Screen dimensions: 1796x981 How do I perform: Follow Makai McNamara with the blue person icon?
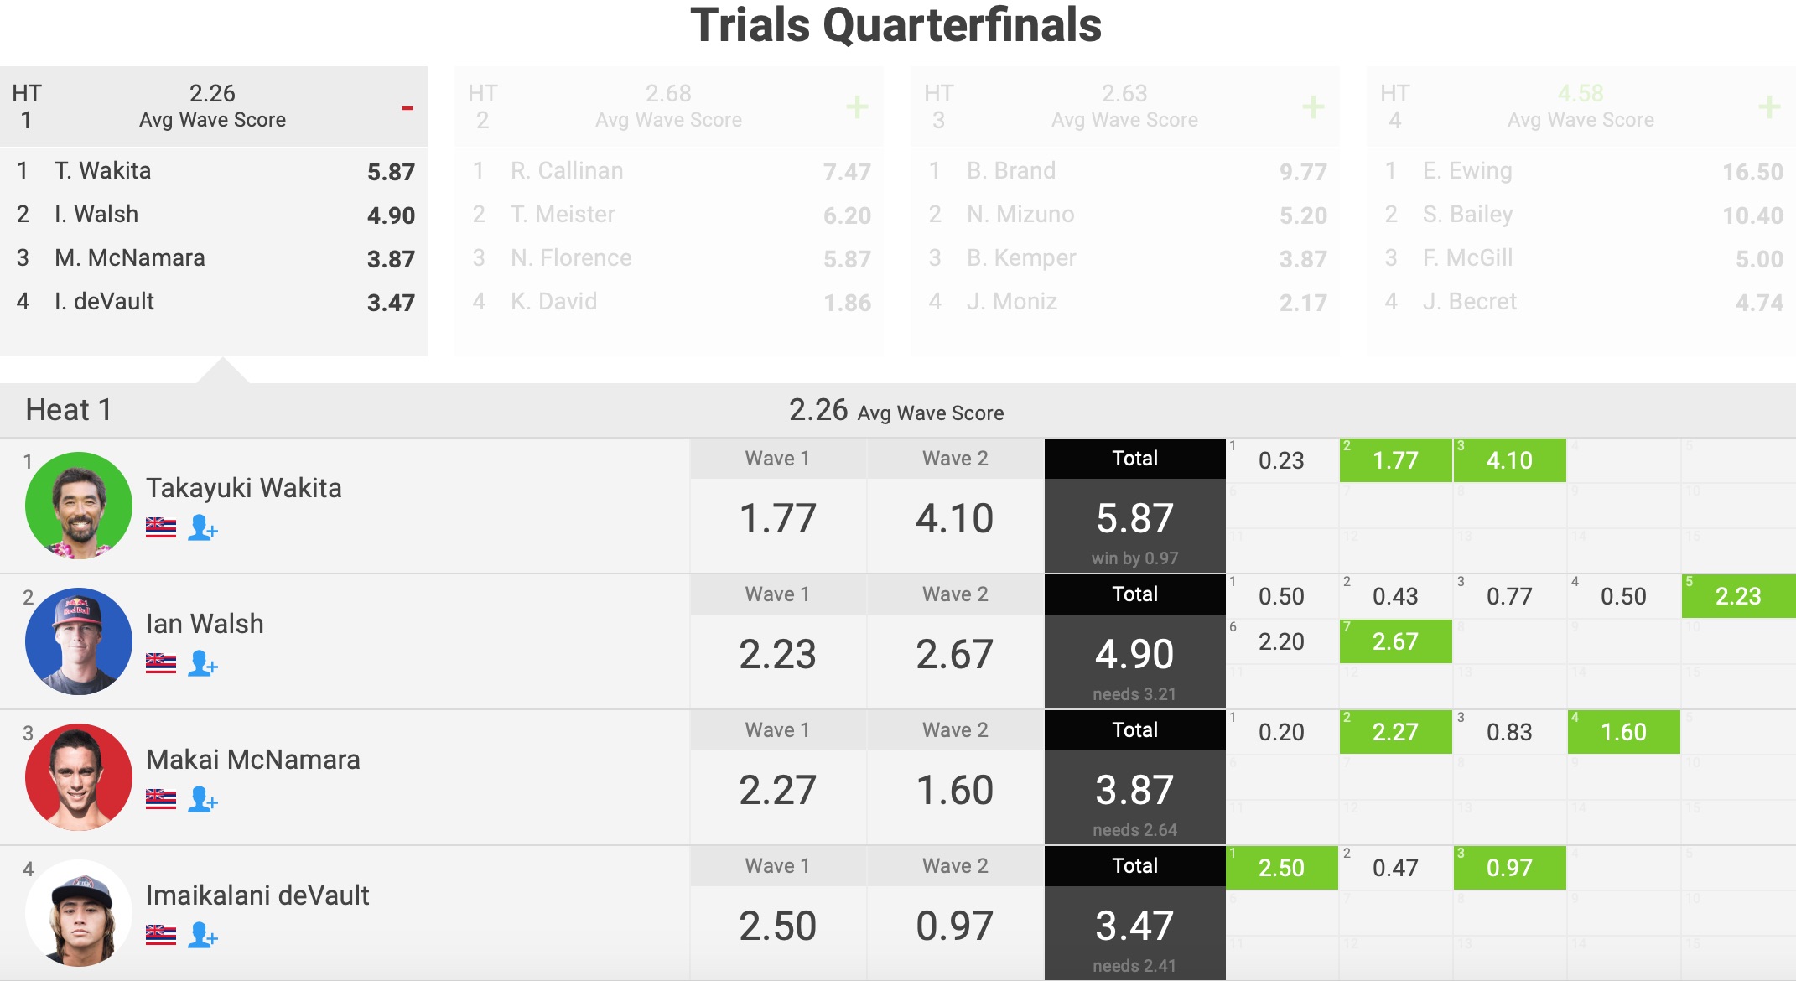(x=202, y=800)
